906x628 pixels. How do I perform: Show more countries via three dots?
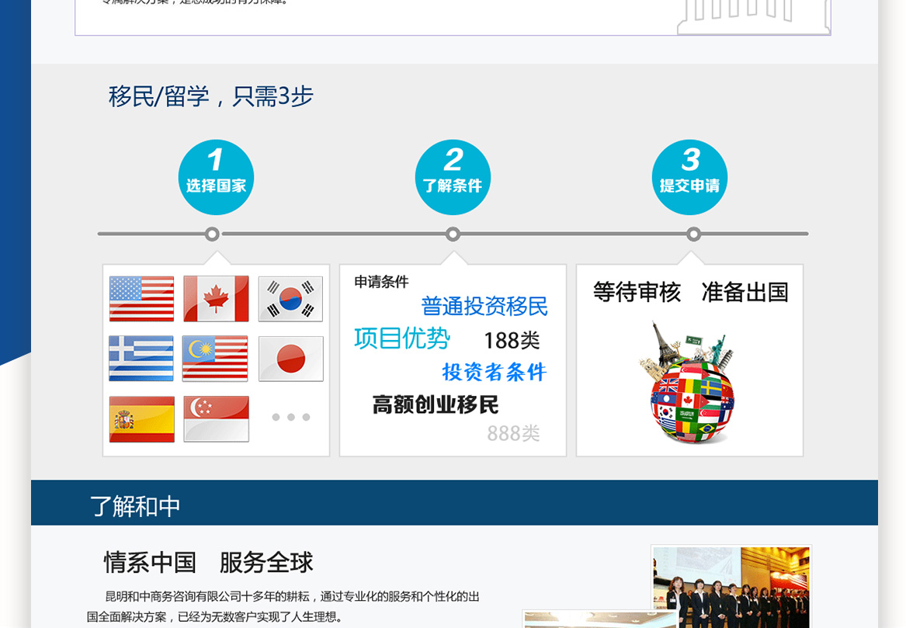290,418
